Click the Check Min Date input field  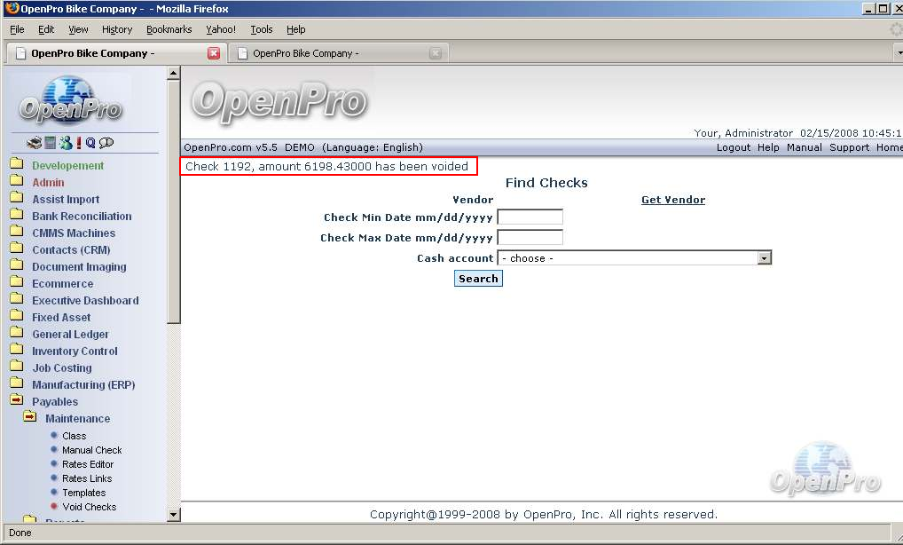click(530, 217)
